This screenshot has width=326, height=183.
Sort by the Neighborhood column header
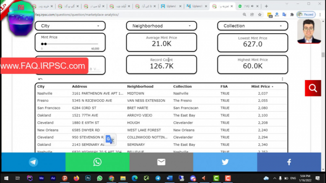coord(140,86)
